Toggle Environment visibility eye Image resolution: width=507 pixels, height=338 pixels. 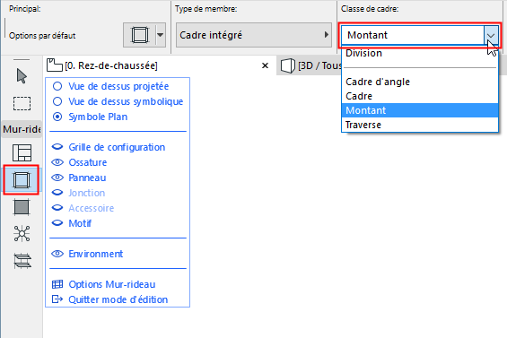pyautogui.click(x=57, y=254)
